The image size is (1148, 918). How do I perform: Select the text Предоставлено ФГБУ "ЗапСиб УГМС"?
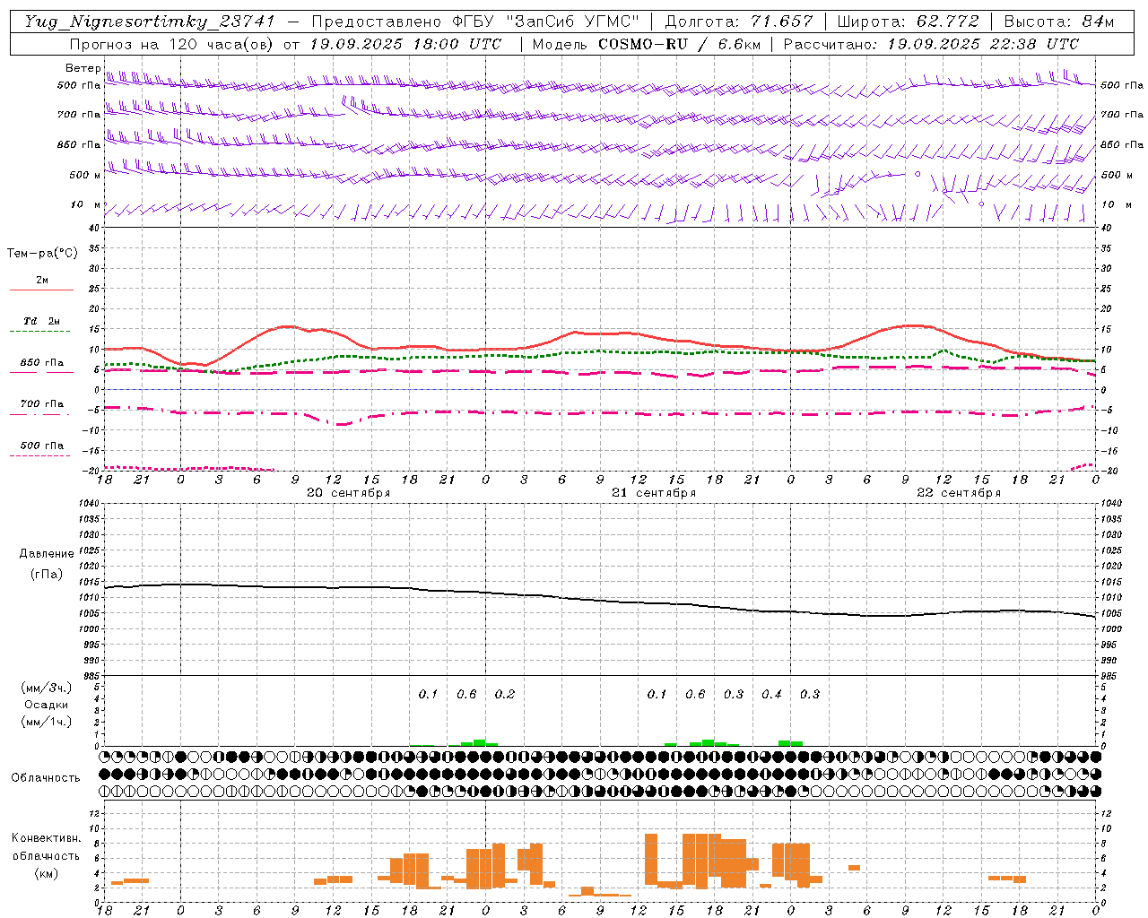point(475,22)
